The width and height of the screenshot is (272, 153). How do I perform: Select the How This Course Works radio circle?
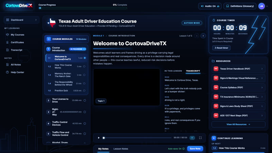pos(84,66)
